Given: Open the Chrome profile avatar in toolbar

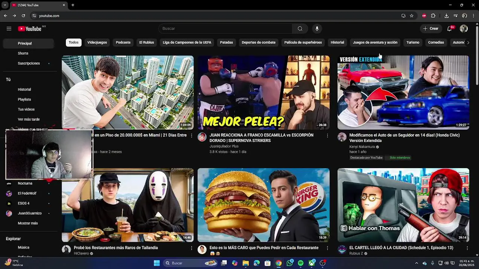Looking at the screenshot, I should 464,16.
